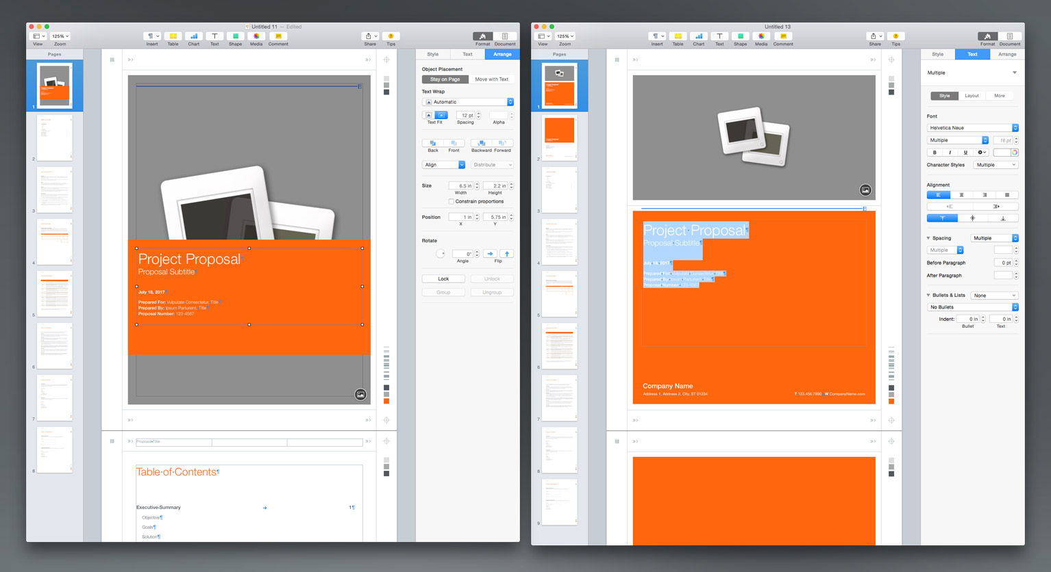This screenshot has height=572, width=1051.
Task: Switch to the Layout tab in the text inspector
Action: point(972,96)
